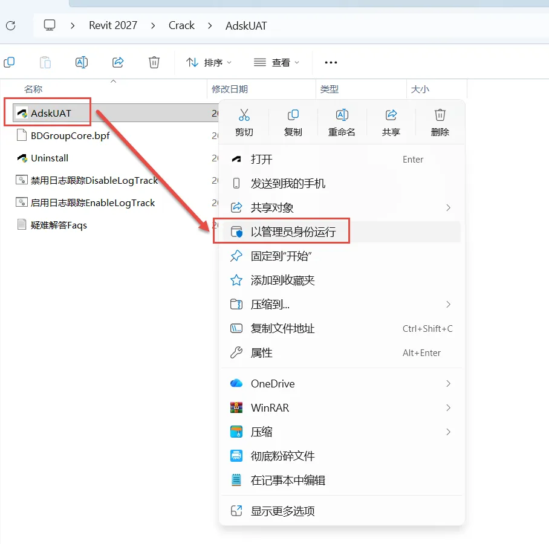The image size is (549, 544).
Task: Click 剪切 cut in context menu
Action: coord(244,123)
